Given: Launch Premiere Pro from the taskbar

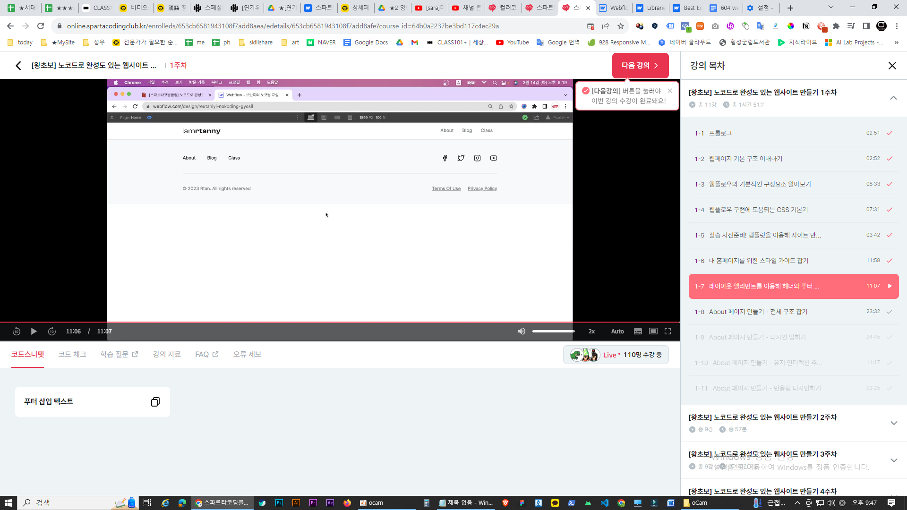Looking at the screenshot, I should pos(313,503).
